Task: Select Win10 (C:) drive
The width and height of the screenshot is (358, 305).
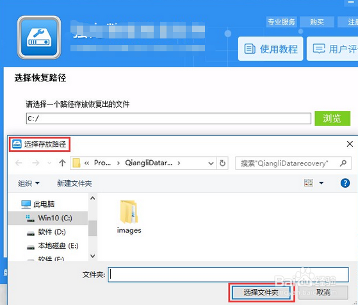Action: pos(48,218)
